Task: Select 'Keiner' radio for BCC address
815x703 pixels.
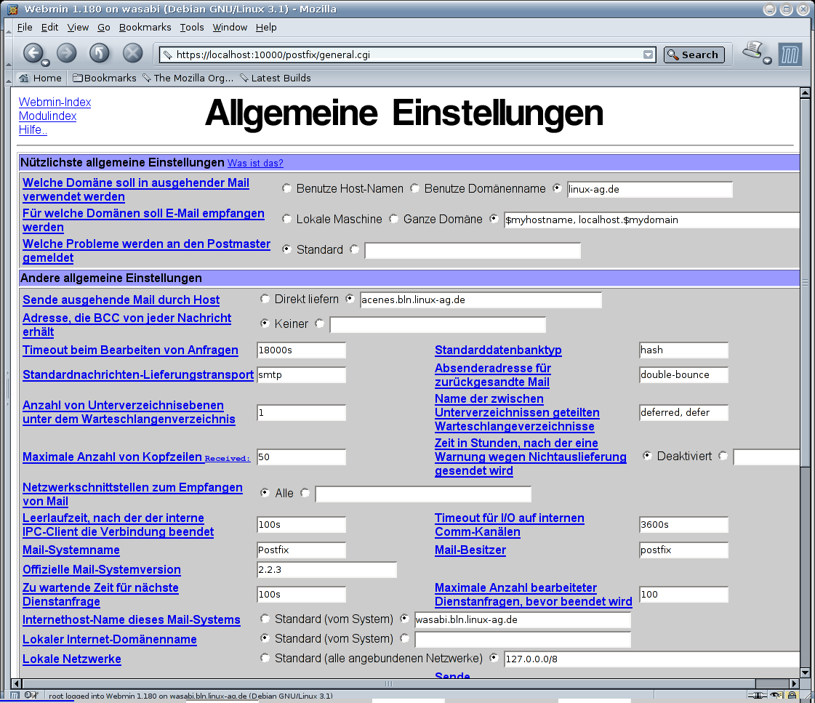Action: tap(265, 324)
